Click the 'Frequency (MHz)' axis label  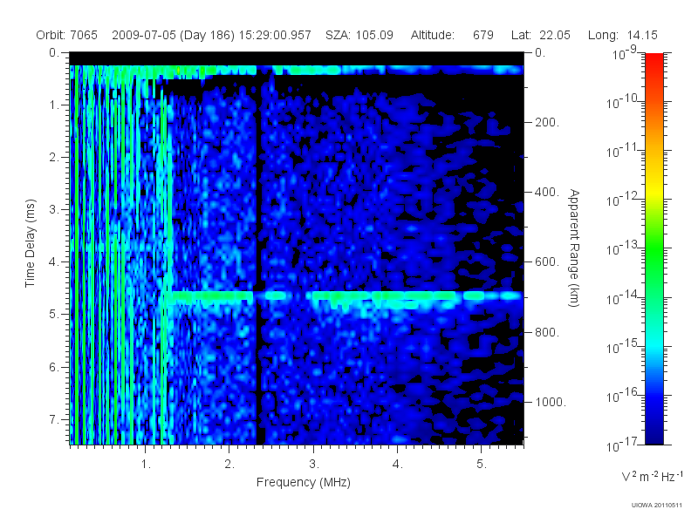(x=303, y=483)
